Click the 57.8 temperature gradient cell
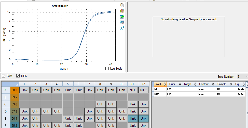This screenshot has height=128, width=248. click(x=15, y=111)
